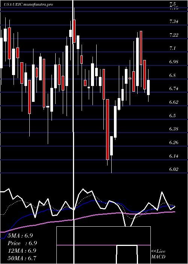Viewport: 188px width, 264px height.
Task: Click the 6.74 price axis label
Action: (174, 89)
